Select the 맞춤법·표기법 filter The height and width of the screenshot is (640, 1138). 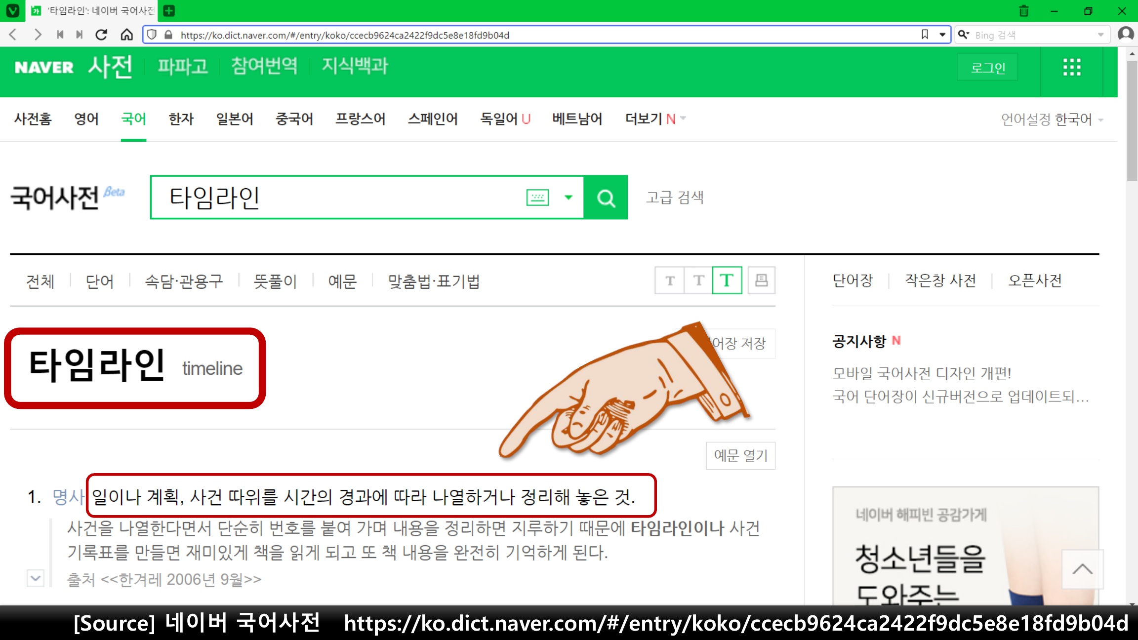[x=434, y=281]
